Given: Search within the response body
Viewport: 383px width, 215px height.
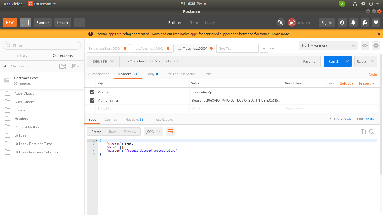Looking at the screenshot, I should pyautogui.click(x=372, y=132).
